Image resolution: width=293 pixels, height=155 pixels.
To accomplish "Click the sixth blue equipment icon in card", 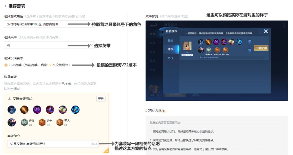I will [75, 110].
